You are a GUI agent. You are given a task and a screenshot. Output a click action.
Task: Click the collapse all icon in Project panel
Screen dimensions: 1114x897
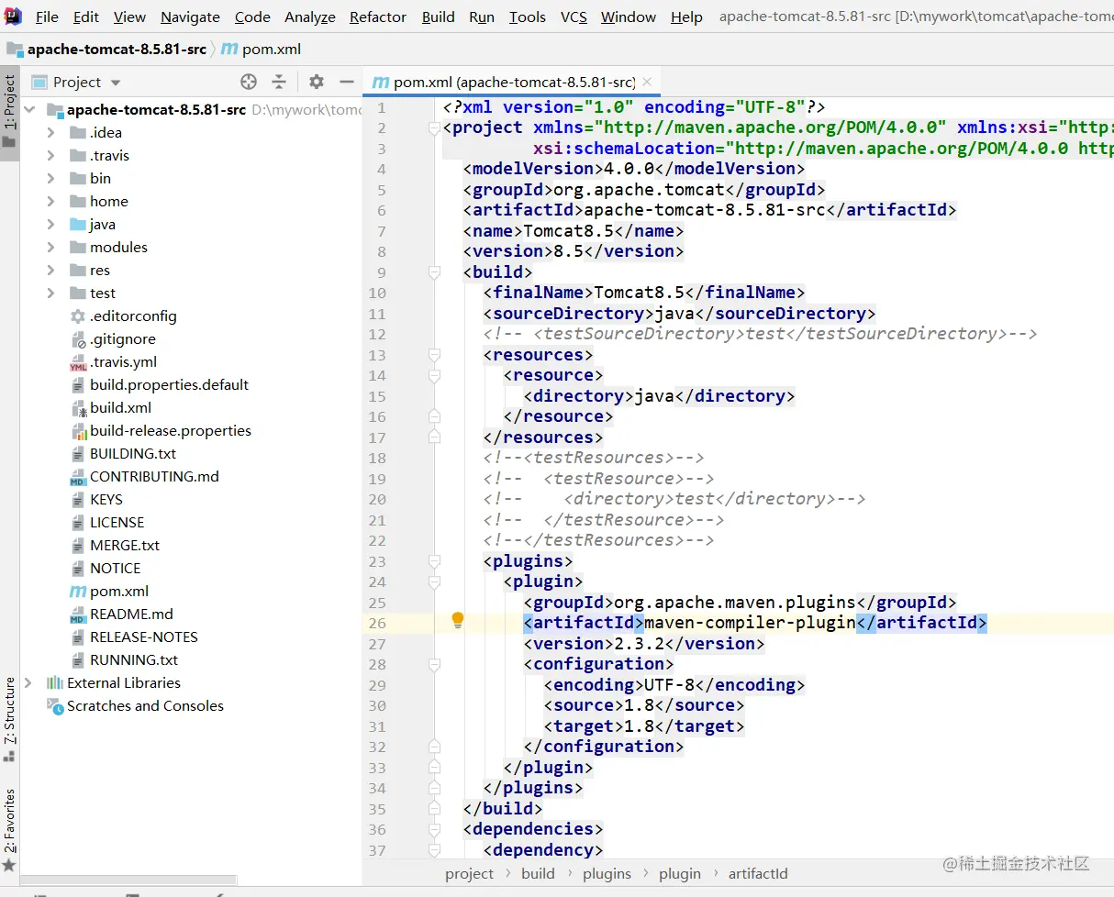[x=279, y=82]
